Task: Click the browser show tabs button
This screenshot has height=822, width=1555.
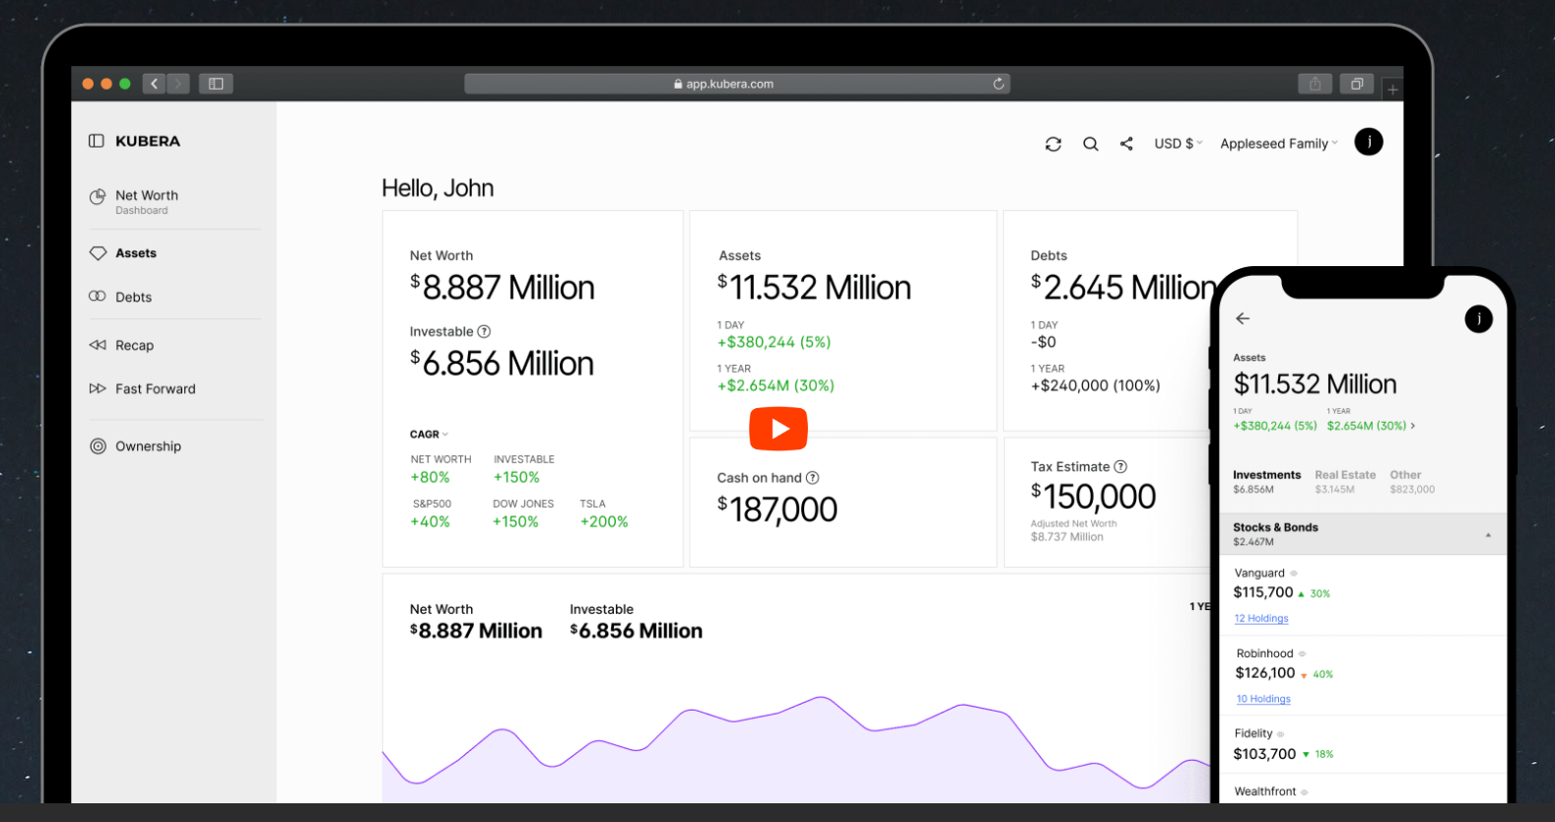Action: click(1357, 84)
